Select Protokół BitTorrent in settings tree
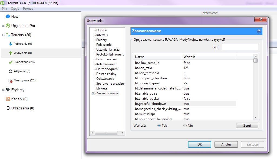This screenshot has width=277, height=159. coord(110,54)
